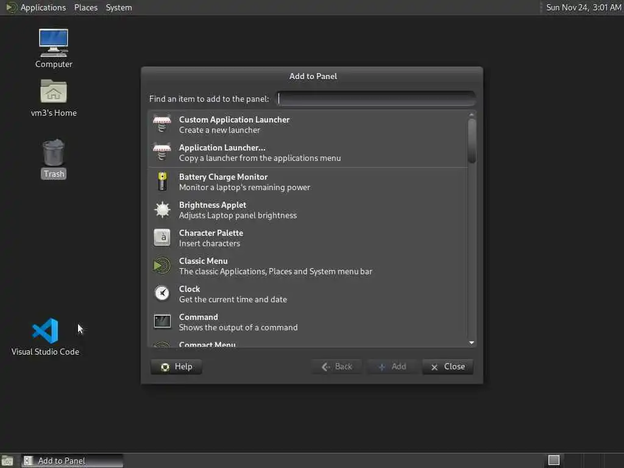Click the applet list scrollbar thumb
624x468 pixels.
472,141
